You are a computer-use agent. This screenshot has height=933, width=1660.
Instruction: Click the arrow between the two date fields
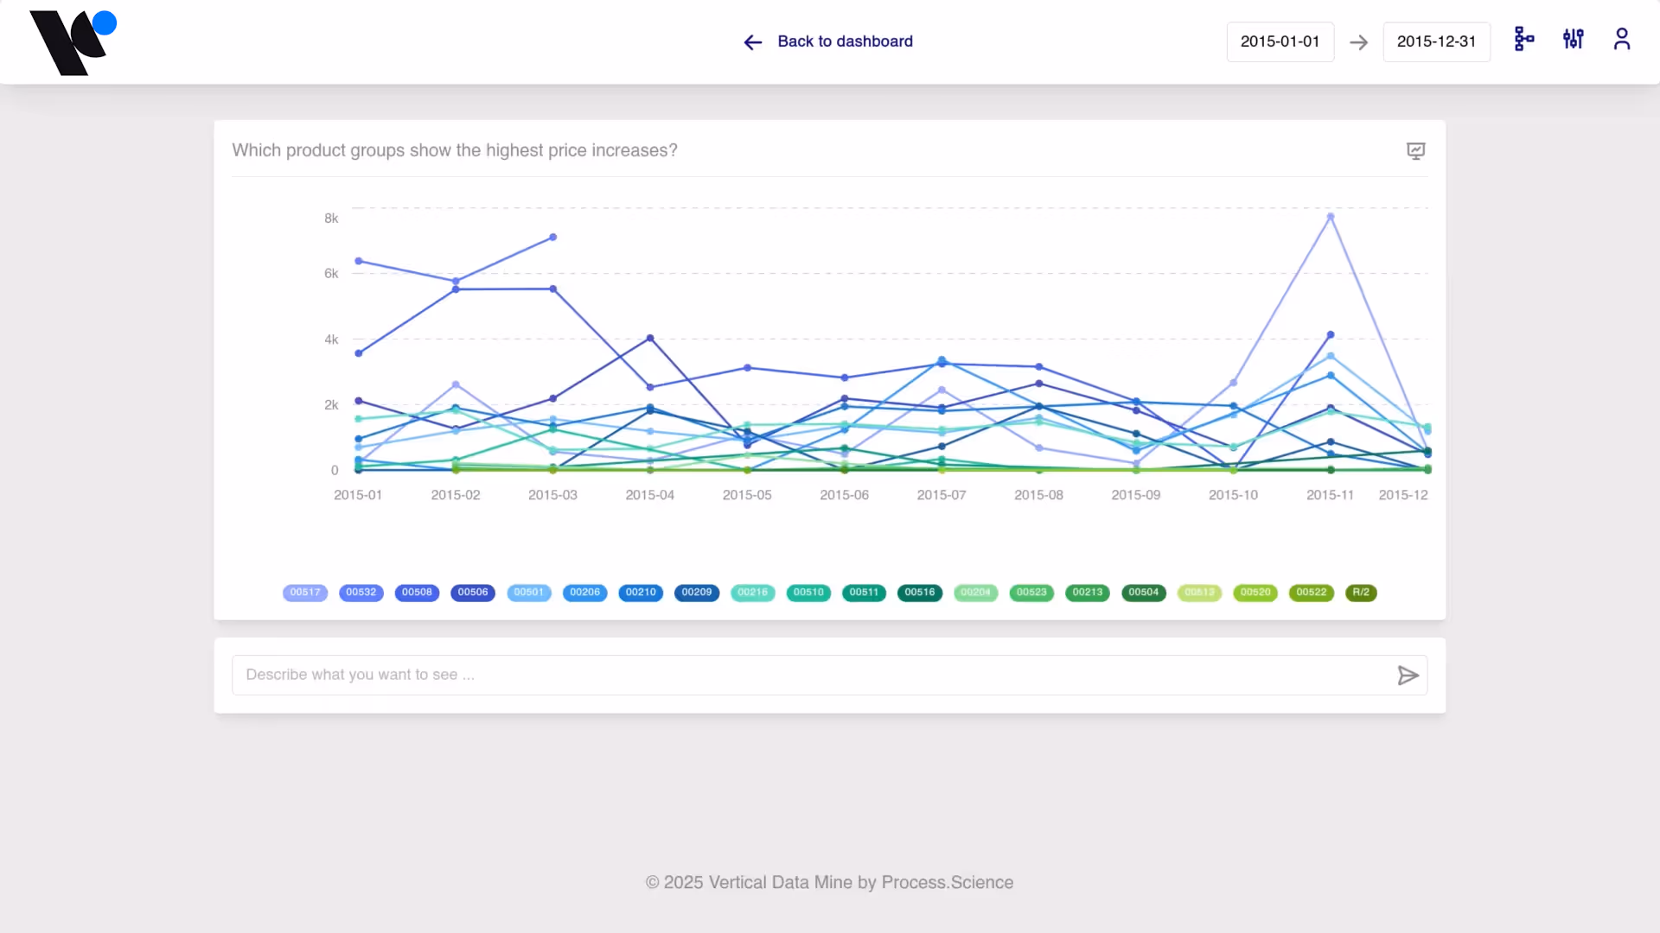[1359, 41]
